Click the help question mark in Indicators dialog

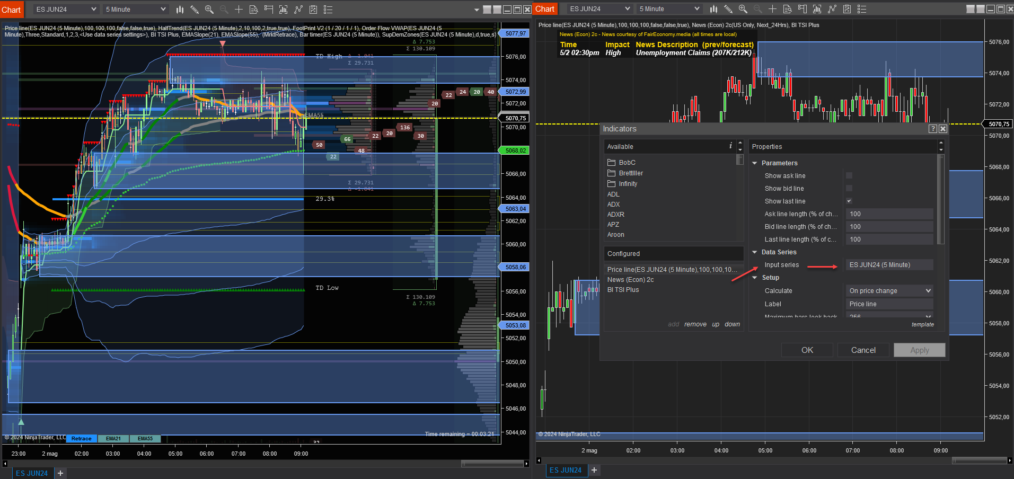point(933,129)
